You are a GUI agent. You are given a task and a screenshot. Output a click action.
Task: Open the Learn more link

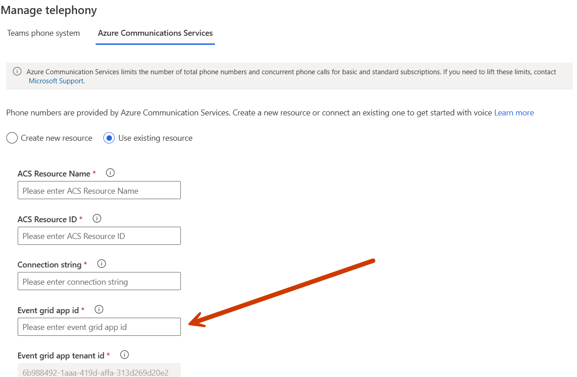click(514, 113)
